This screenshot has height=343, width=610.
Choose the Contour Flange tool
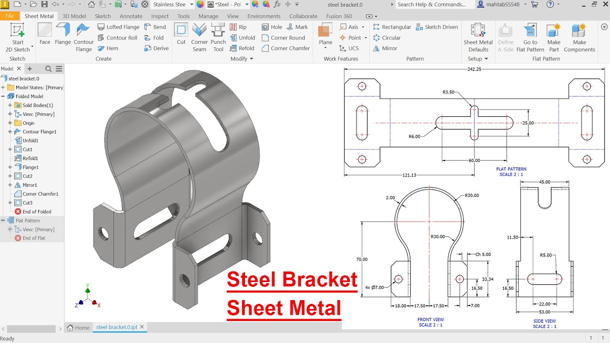click(x=83, y=38)
